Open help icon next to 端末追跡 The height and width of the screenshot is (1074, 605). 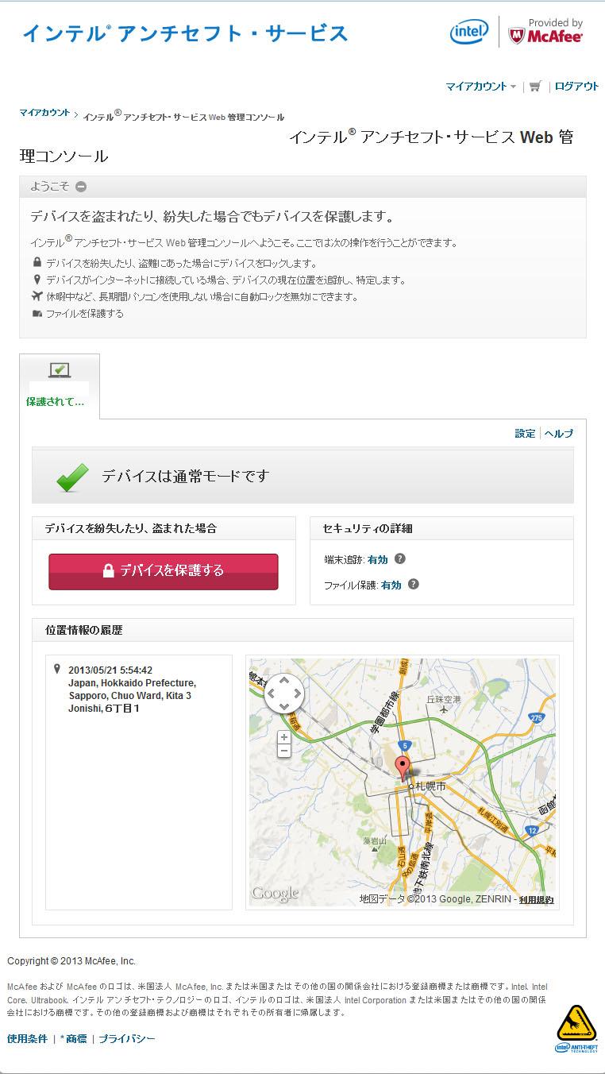pyautogui.click(x=400, y=558)
